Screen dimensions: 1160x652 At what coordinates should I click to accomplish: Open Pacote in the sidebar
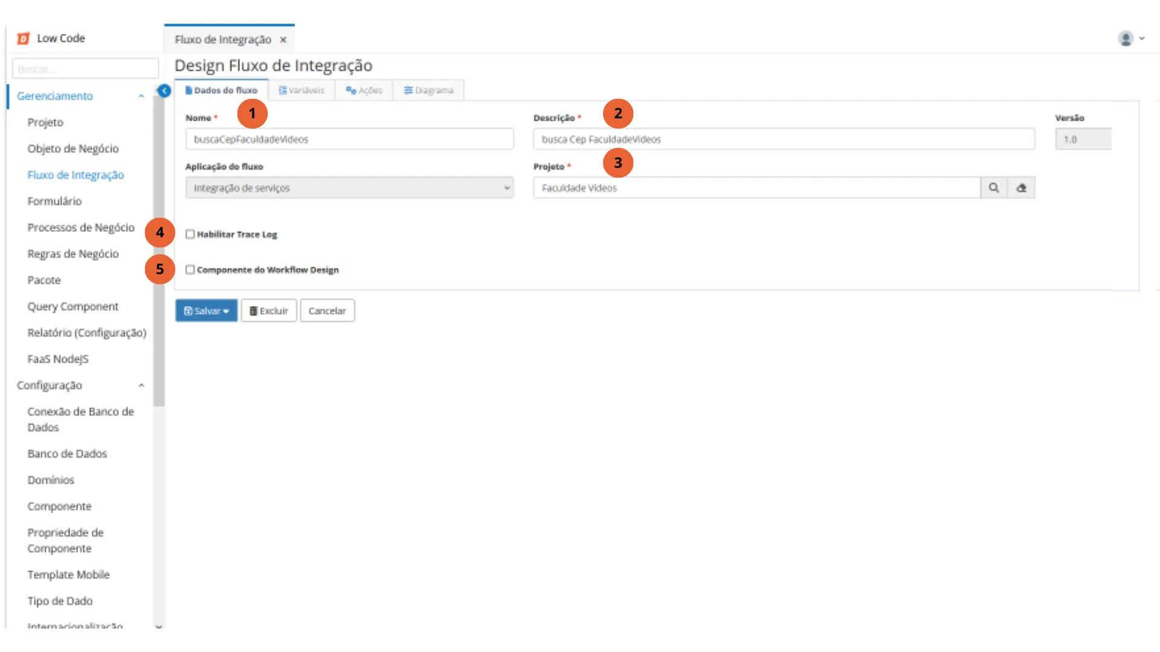click(x=44, y=280)
